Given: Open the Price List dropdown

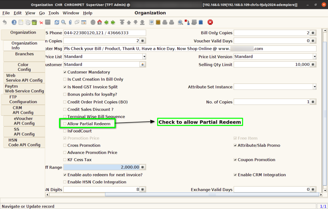Looking at the screenshot, I should click(x=144, y=57).
